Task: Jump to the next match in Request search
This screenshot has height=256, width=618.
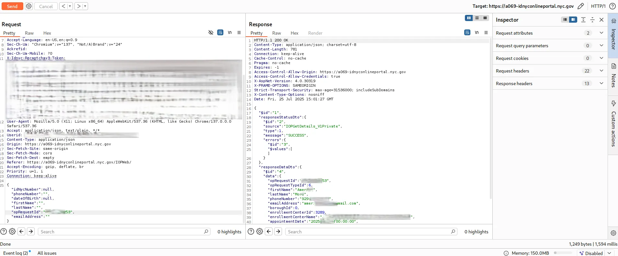Action: 31,231
